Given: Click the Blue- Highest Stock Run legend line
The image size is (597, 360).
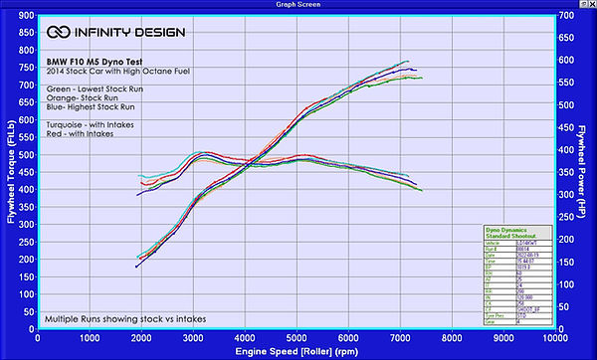Looking at the screenshot, I should 91,107.
